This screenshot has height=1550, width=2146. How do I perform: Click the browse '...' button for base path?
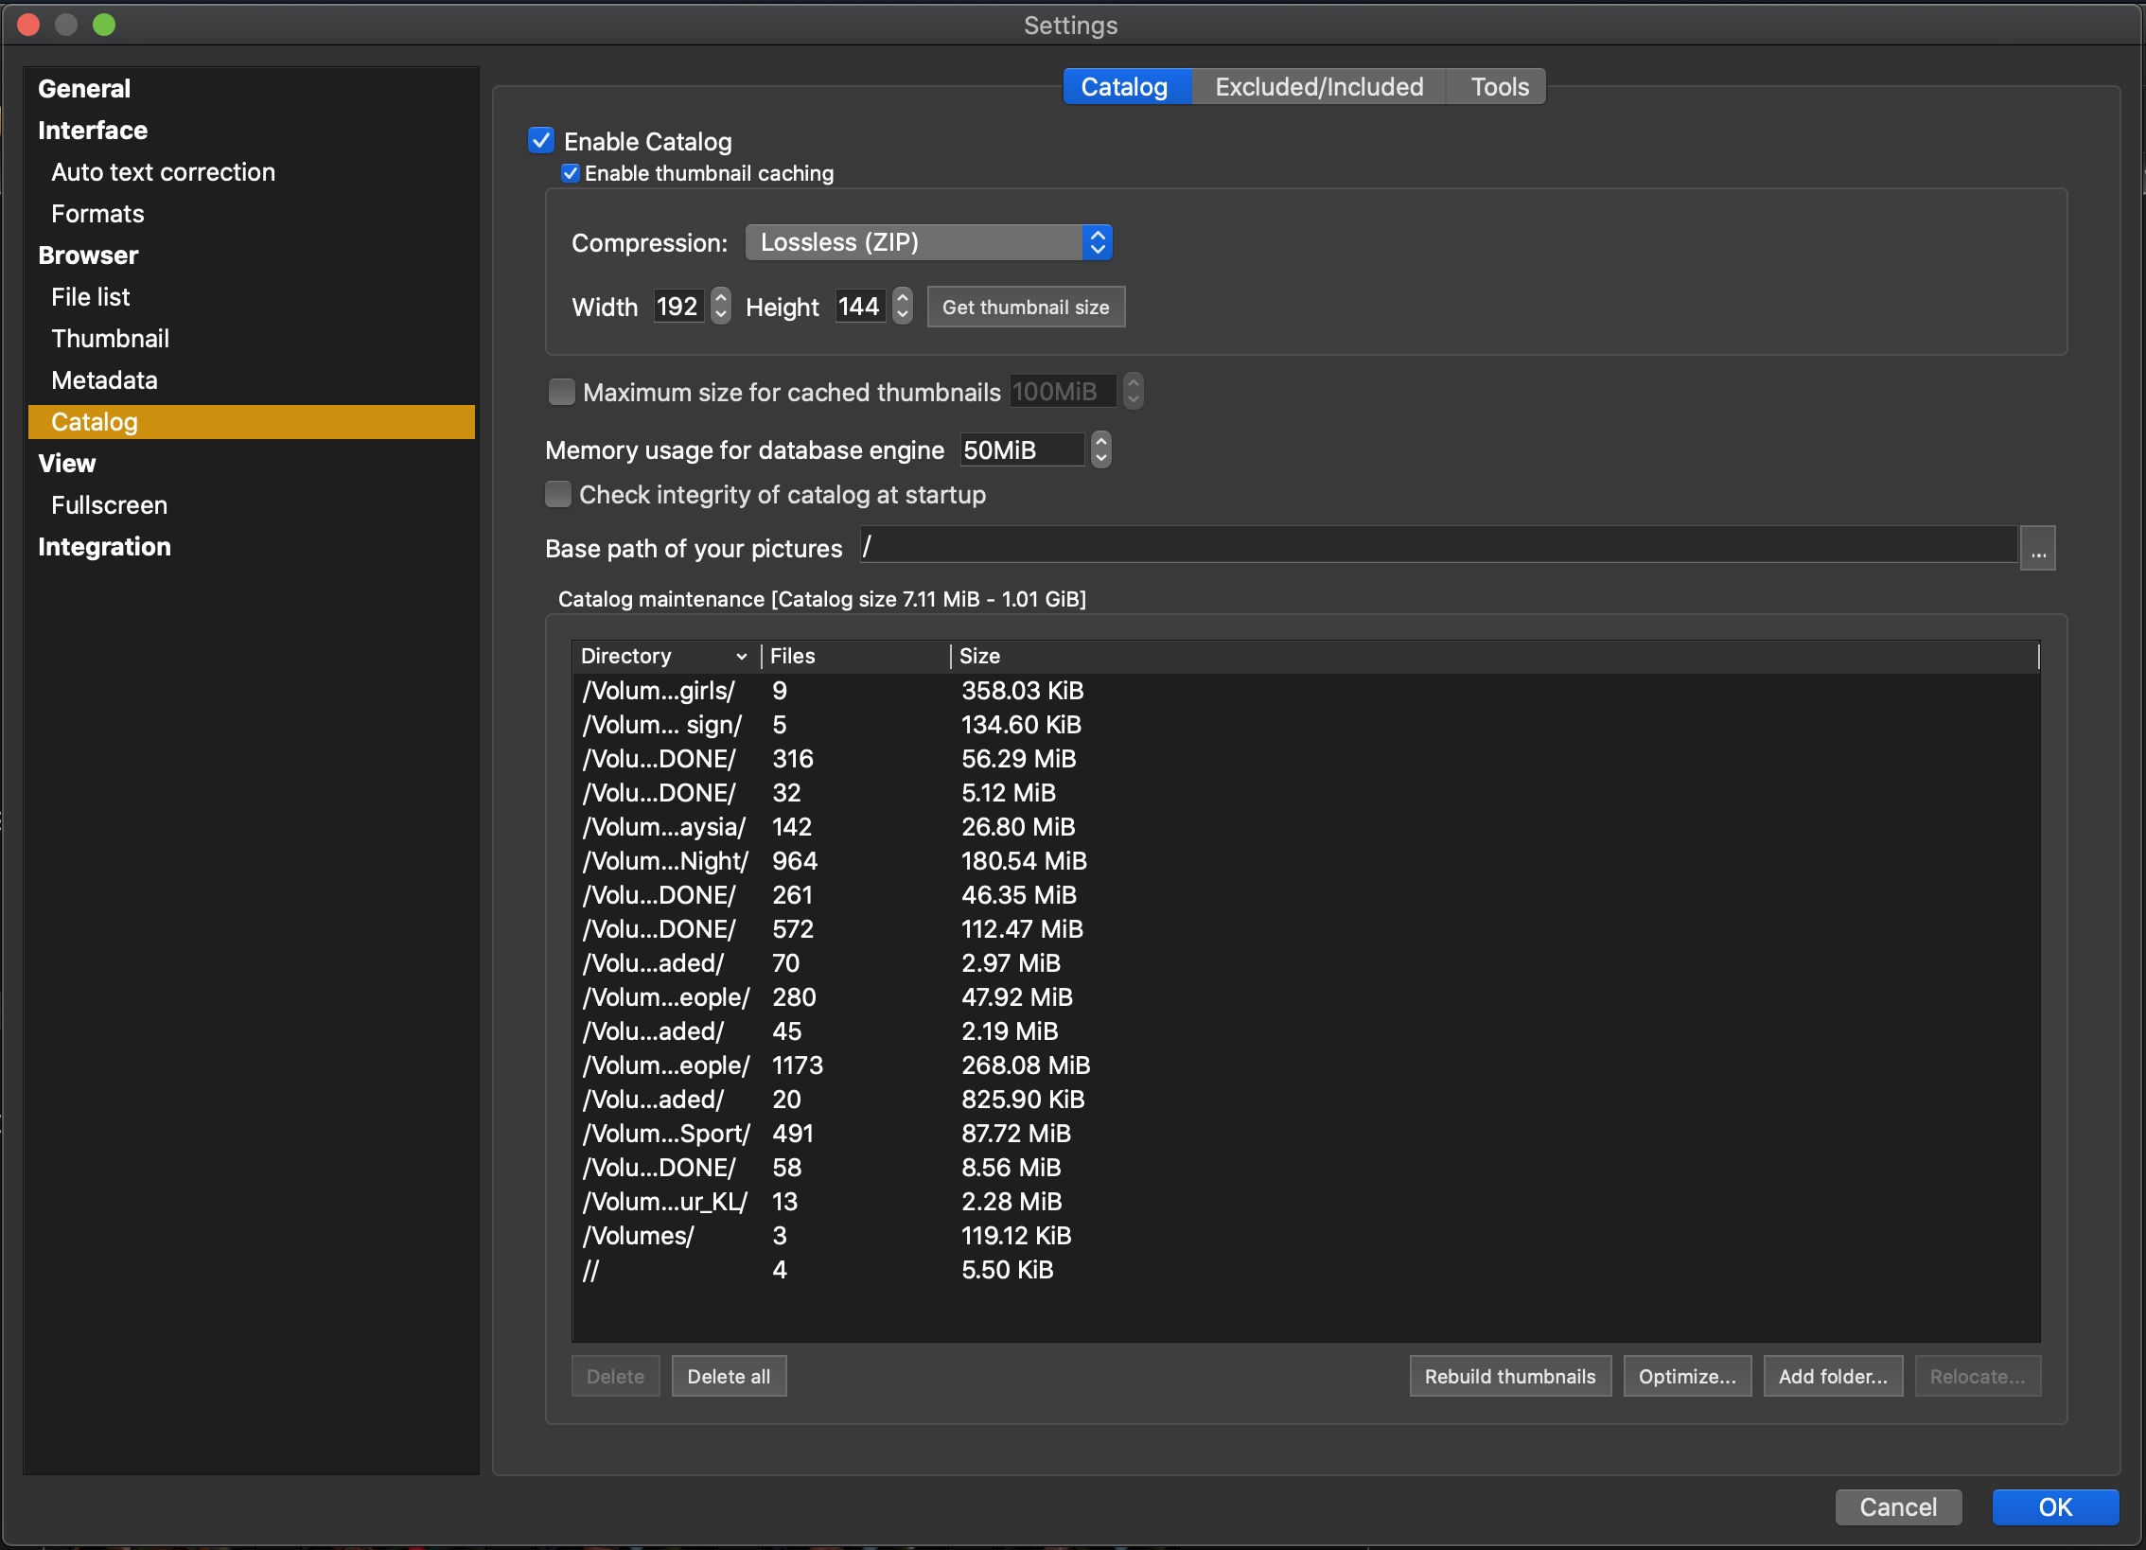(x=2037, y=549)
